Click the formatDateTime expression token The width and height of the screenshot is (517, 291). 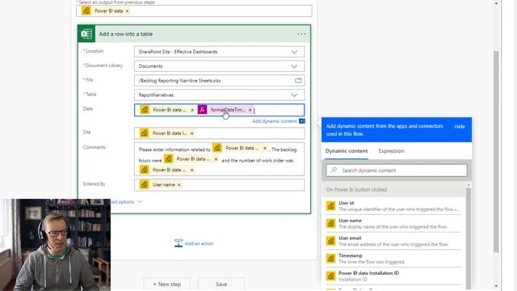pos(226,110)
